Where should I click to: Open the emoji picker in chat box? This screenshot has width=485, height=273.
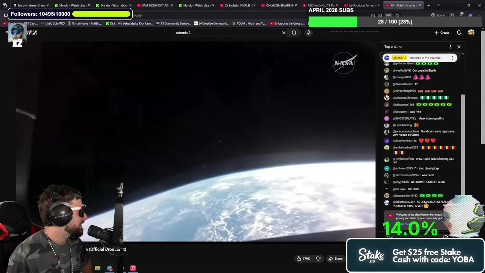click(446, 237)
